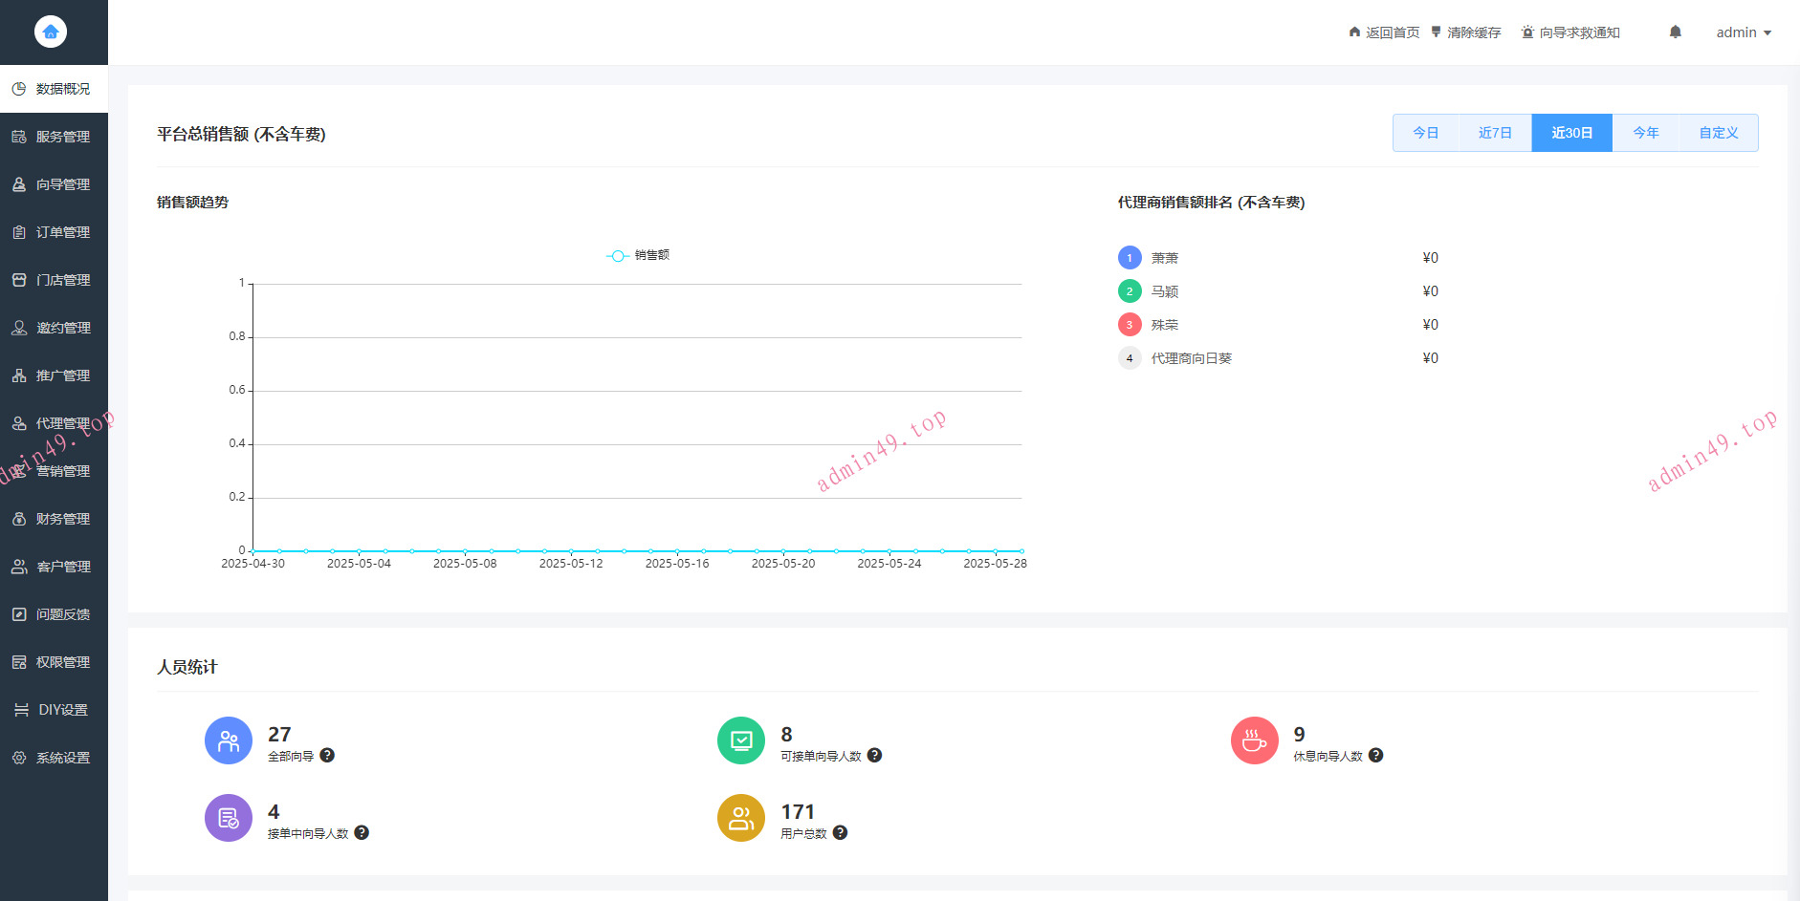Click help icon next to 全部向导

pyautogui.click(x=327, y=756)
